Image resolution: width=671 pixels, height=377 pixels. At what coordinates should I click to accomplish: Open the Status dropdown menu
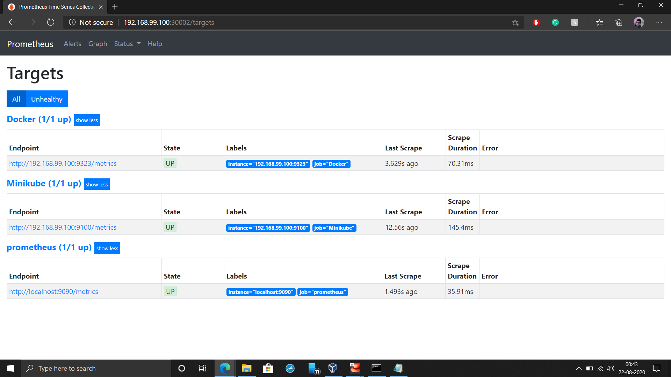coord(127,43)
